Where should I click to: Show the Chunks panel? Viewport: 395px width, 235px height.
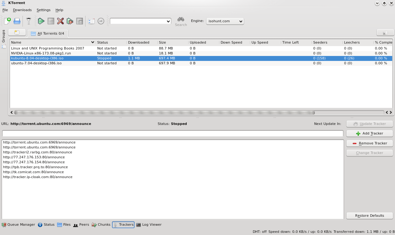coord(101,225)
